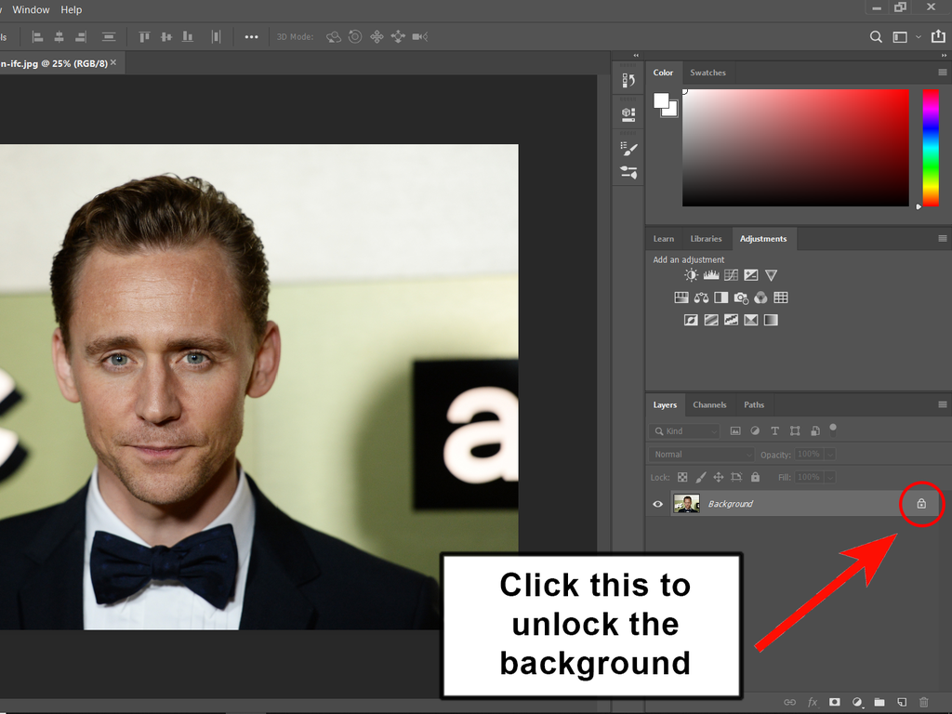Open the Normal blending mode dropdown
This screenshot has height=714, width=952.
(x=700, y=454)
